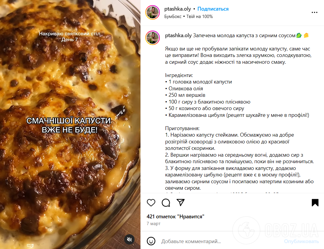The image size is (324, 249).
Task: Click ptashka.oly avatar beside the caption
Action: coord(153,38)
